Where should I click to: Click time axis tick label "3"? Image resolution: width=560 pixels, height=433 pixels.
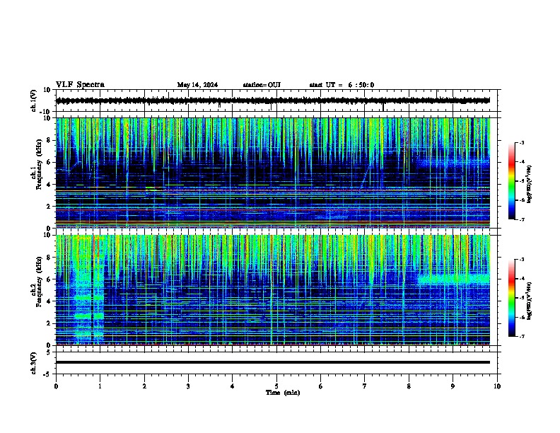click(x=188, y=386)
